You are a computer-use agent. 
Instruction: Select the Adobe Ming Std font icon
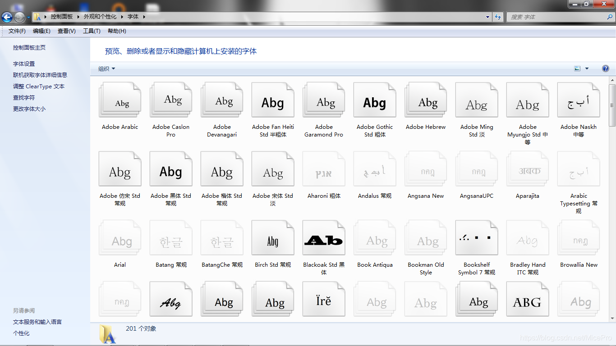pyautogui.click(x=477, y=100)
